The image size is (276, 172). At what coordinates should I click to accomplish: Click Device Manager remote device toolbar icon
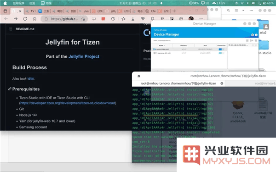pyautogui.click(x=252, y=40)
